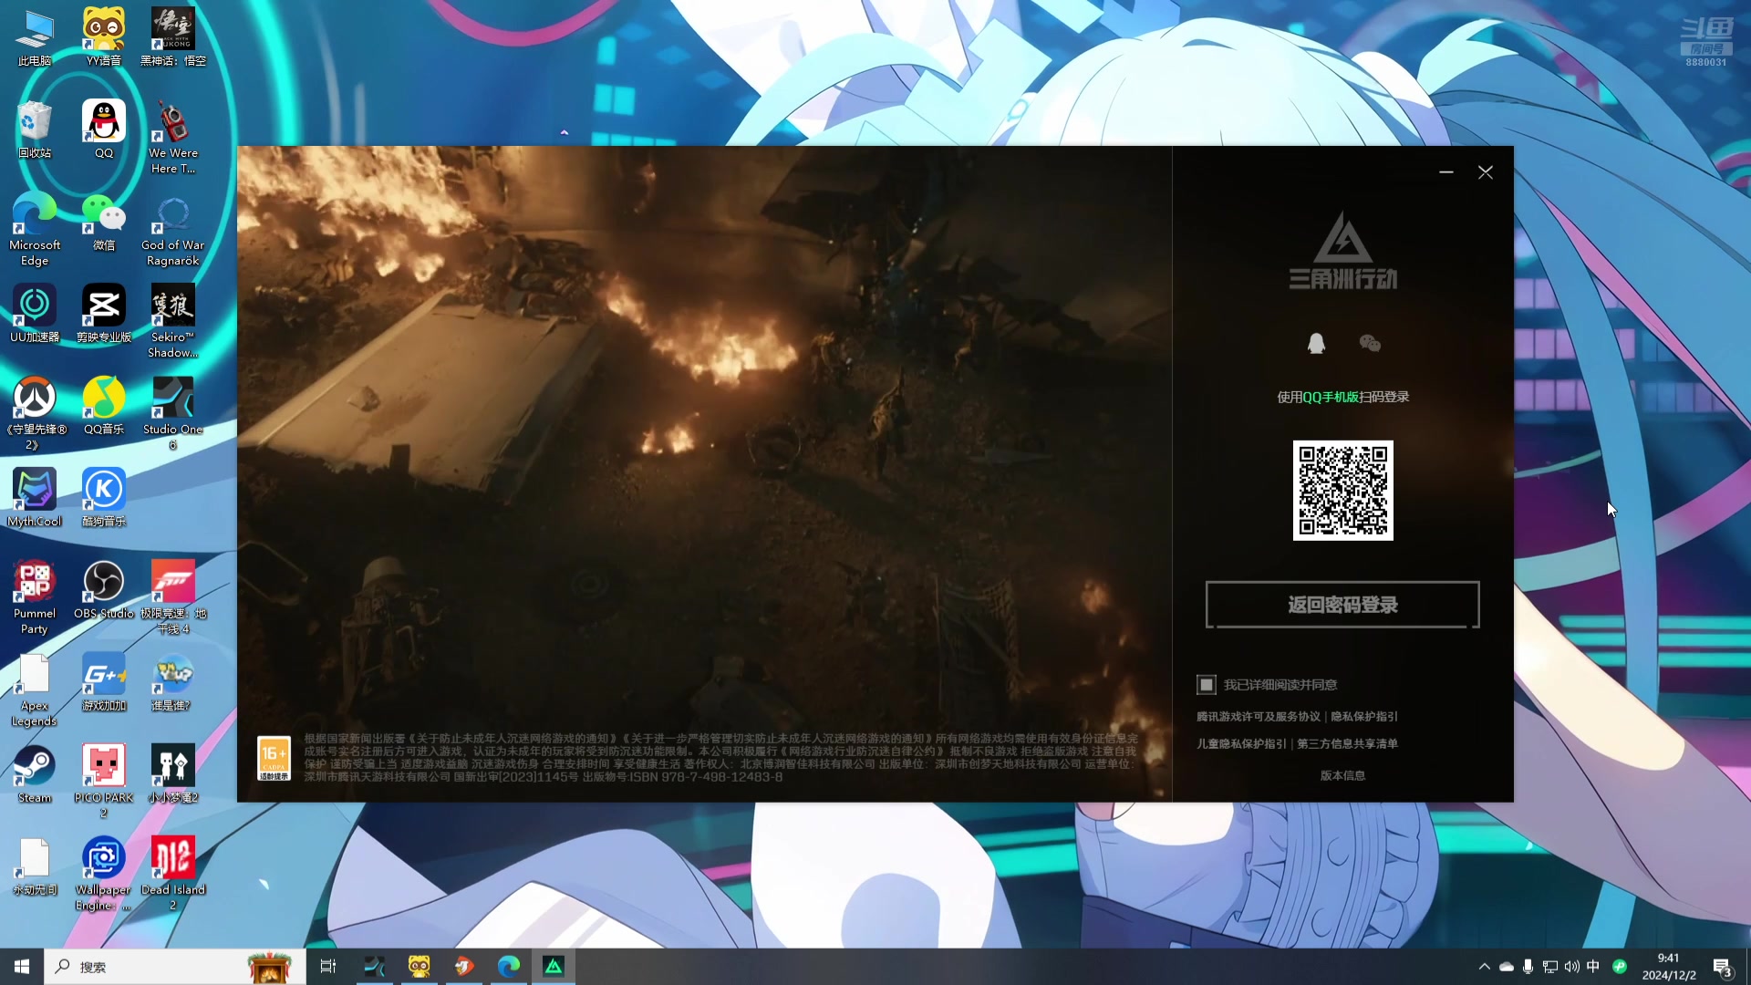The width and height of the screenshot is (1751, 985).
Task: Open the Studio One 6 shortcut
Action: pos(173,413)
